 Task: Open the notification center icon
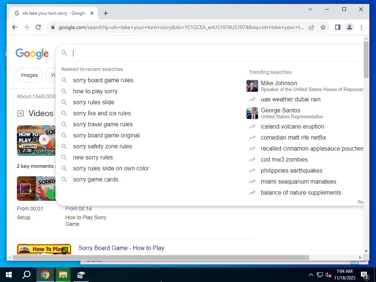(364, 275)
